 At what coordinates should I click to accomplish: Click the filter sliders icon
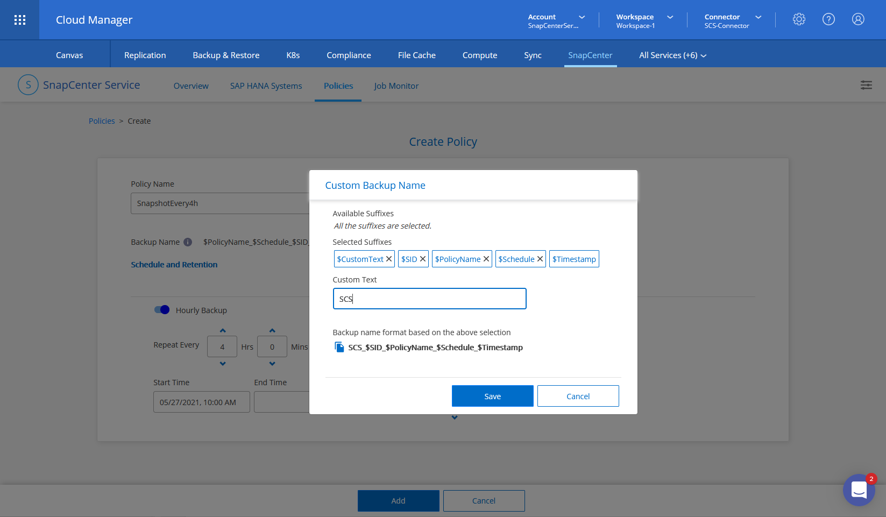(x=866, y=85)
